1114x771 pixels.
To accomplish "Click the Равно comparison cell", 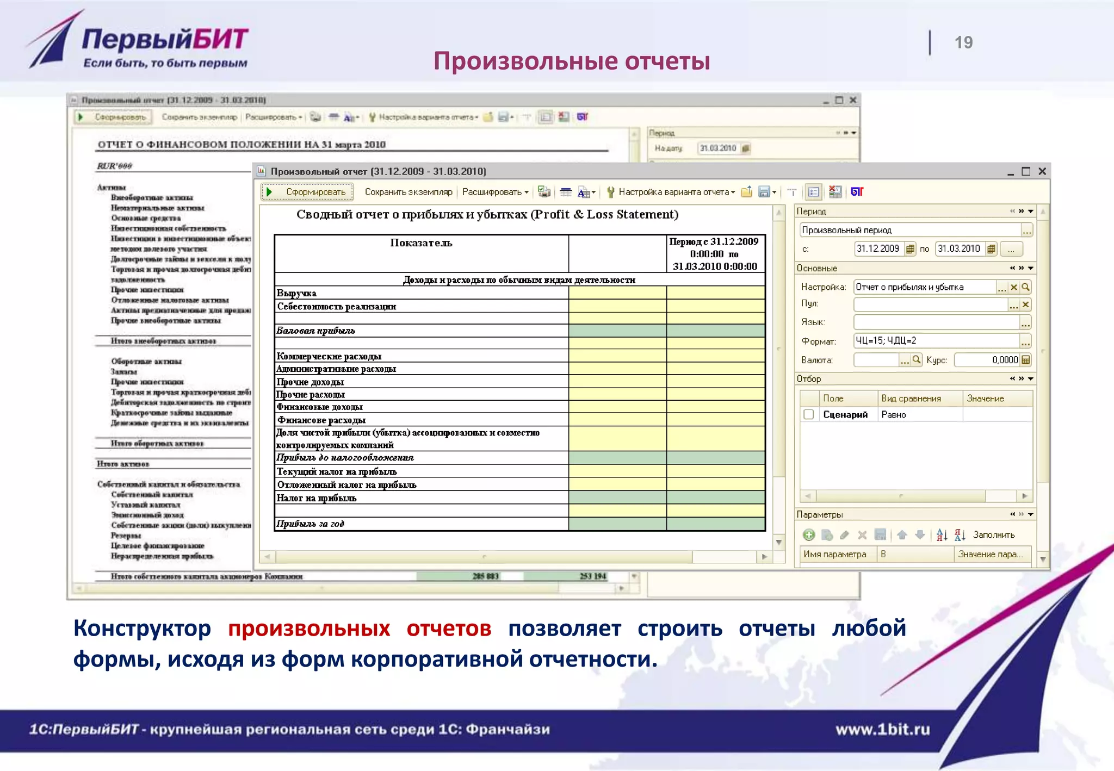I will pyautogui.click(x=920, y=415).
